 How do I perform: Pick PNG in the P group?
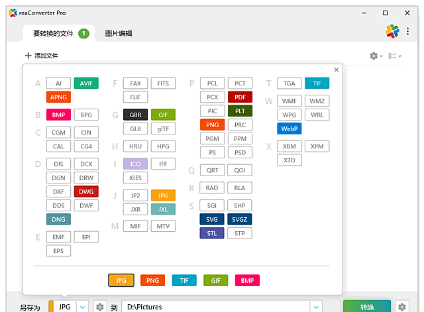click(212, 125)
